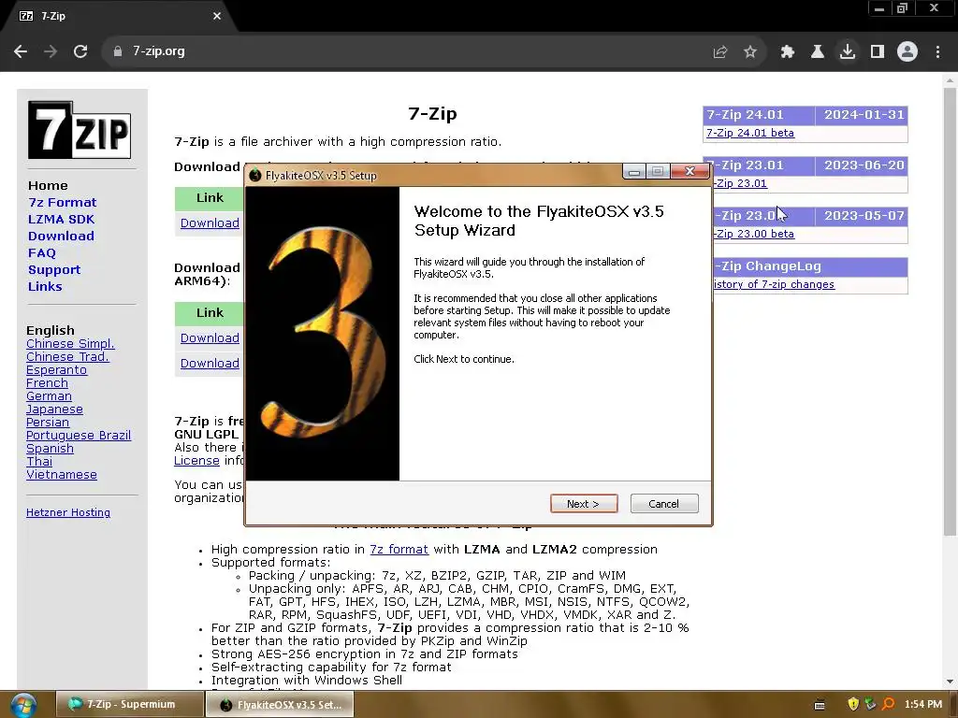Viewport: 958px width, 718px height.
Task: Cancel the FlyakiteOSX Setup wizard
Action: 664,504
